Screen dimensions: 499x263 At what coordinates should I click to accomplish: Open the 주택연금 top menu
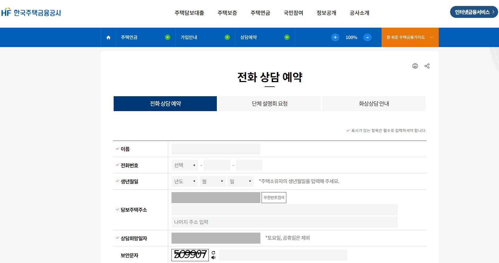[260, 13]
